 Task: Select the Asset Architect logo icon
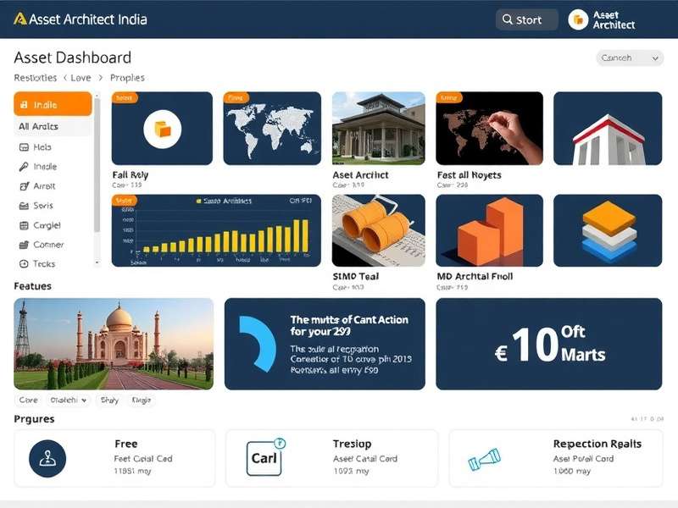point(578,19)
